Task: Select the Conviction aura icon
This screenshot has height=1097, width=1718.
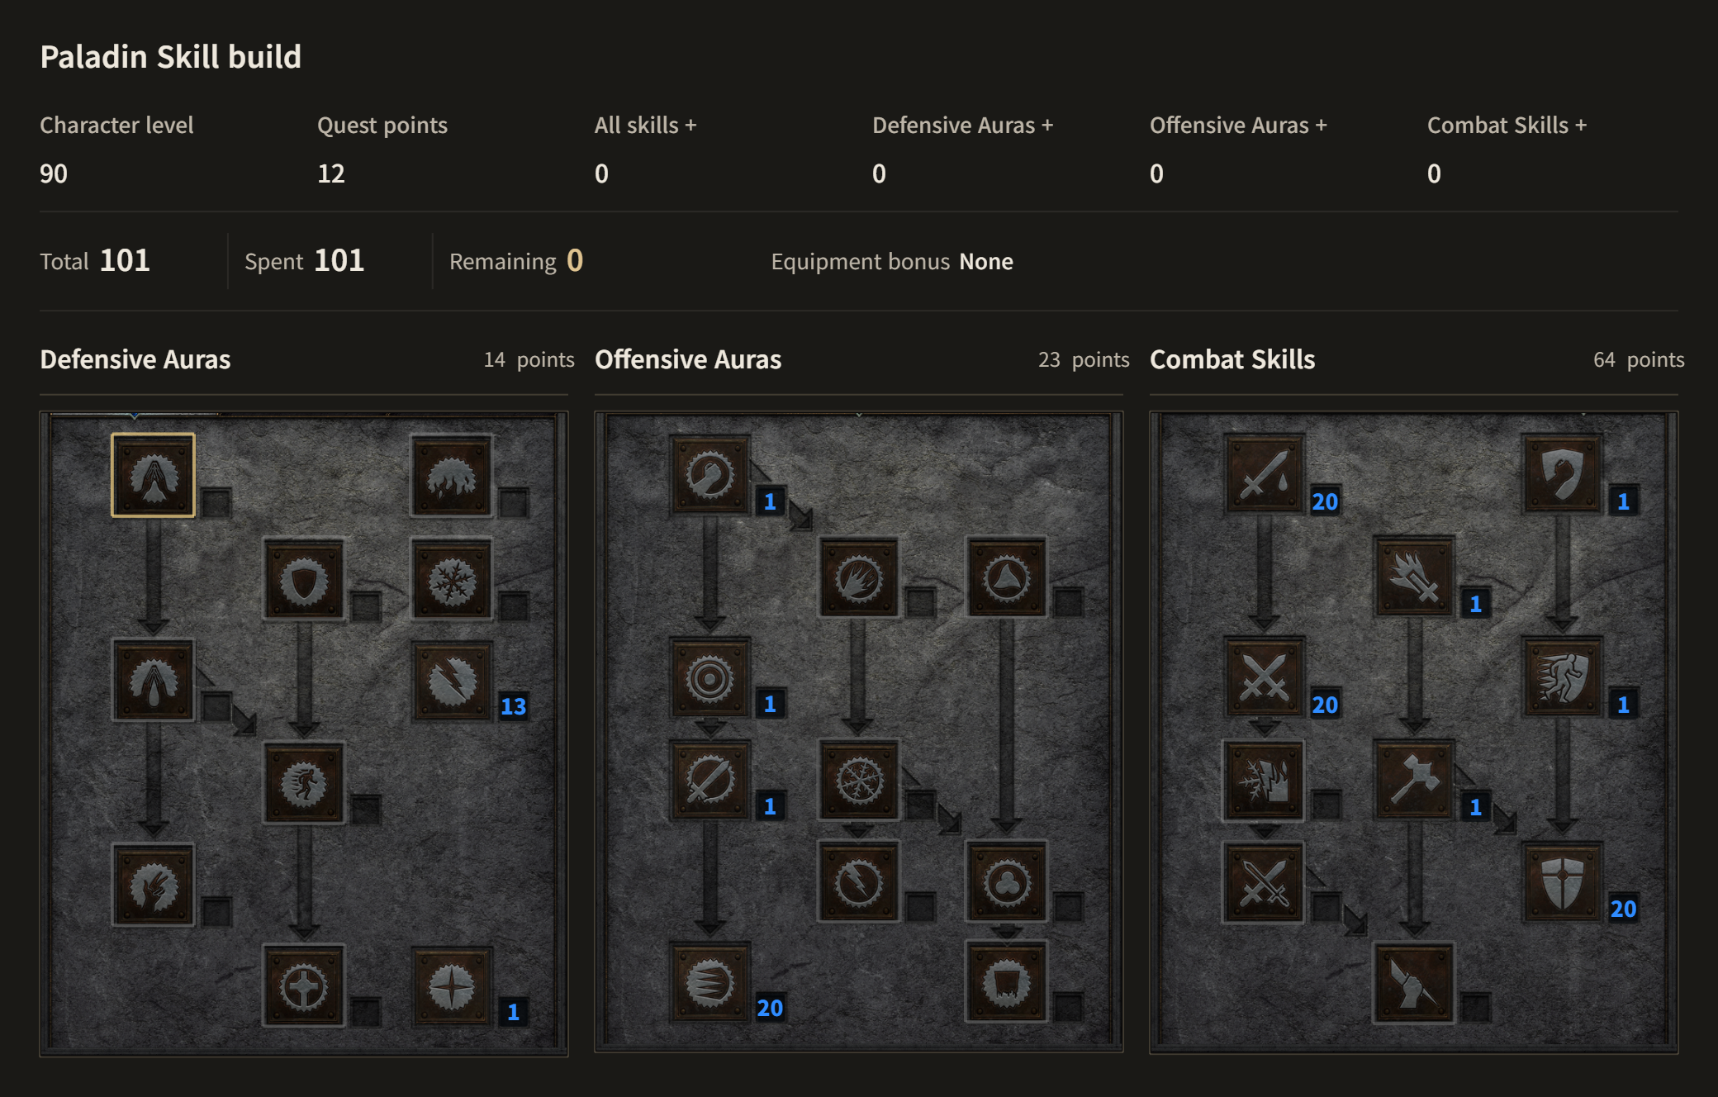Action: (x=1007, y=982)
